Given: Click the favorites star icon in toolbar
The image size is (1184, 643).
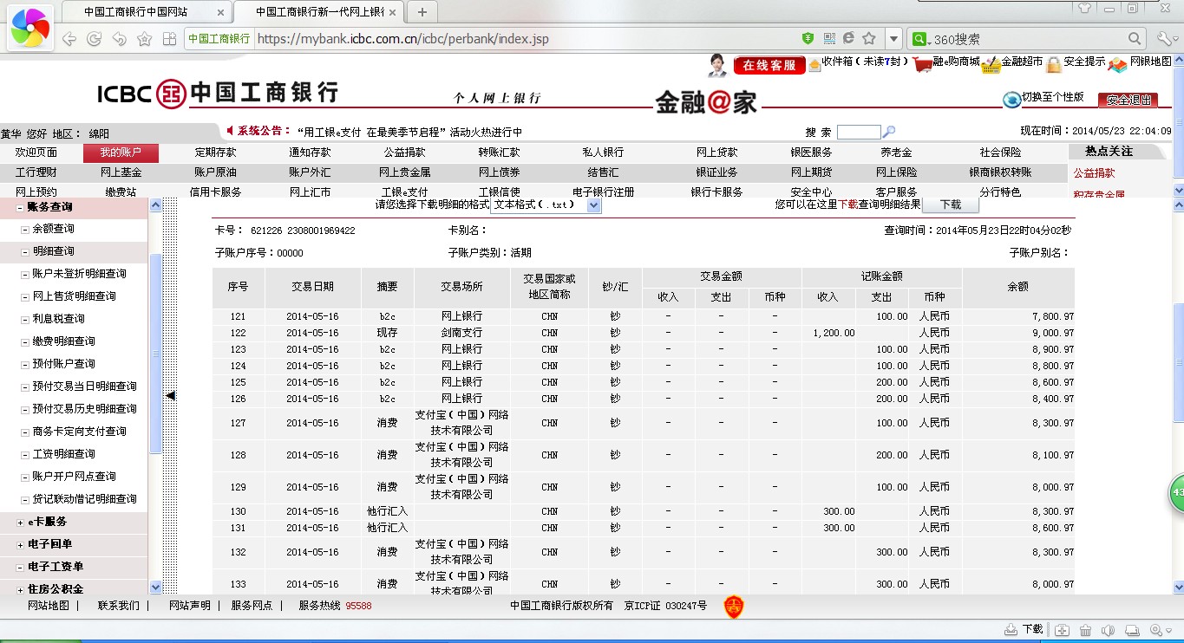Looking at the screenshot, I should pyautogui.click(x=144, y=39).
